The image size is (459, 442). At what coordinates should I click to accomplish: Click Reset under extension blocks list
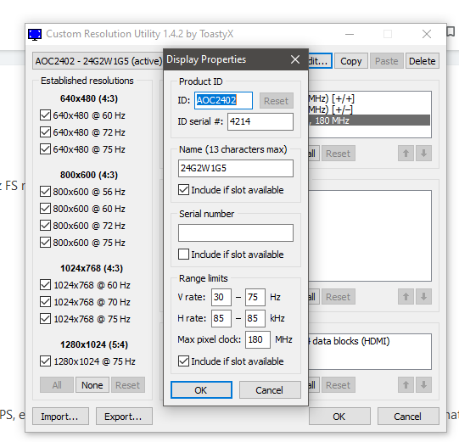click(339, 385)
